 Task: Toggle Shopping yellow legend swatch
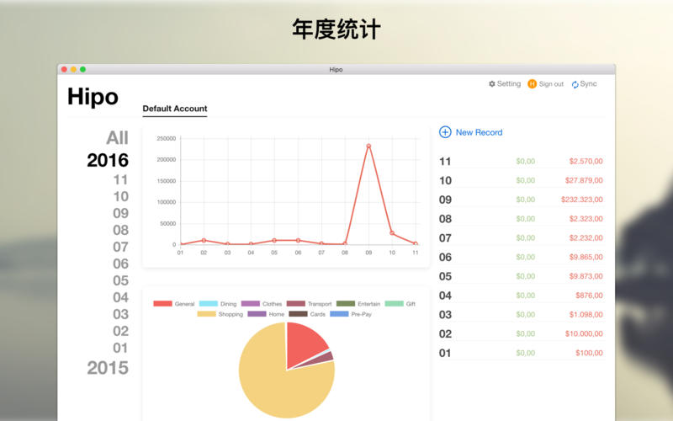click(x=206, y=314)
